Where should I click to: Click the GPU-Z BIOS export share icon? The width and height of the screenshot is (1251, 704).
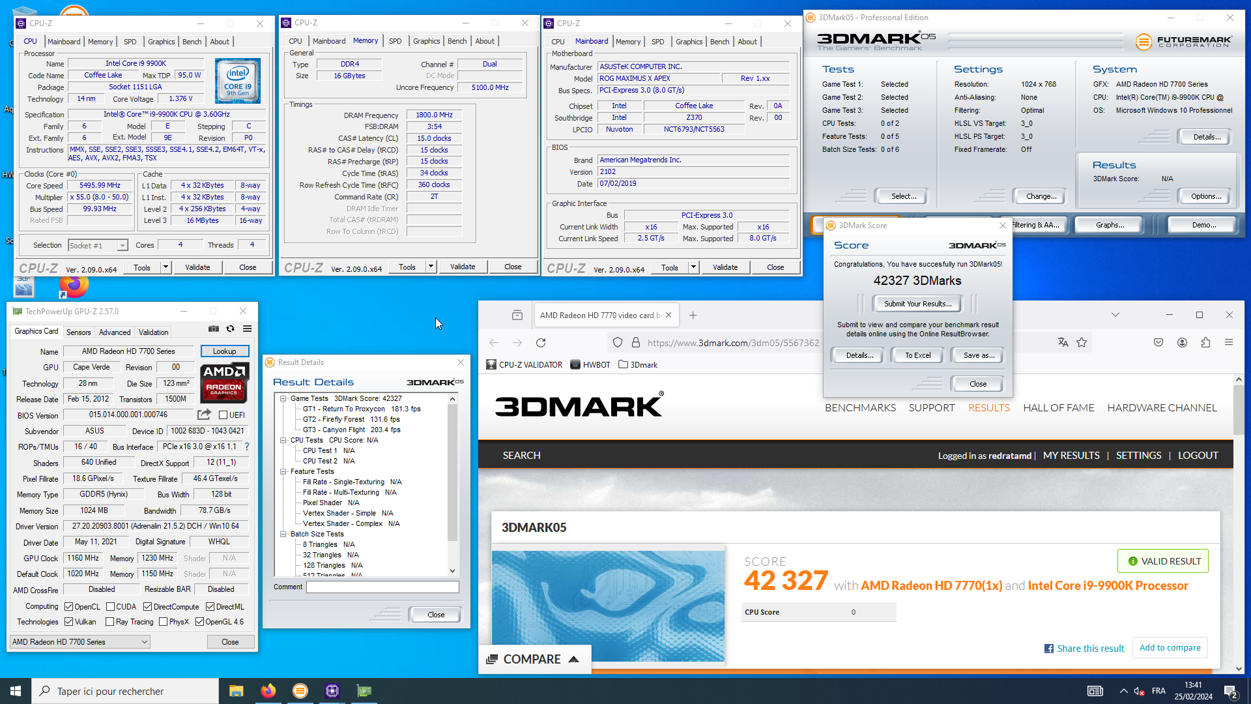(x=204, y=415)
